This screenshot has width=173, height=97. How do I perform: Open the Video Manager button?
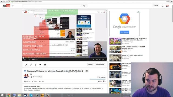[100, 65]
